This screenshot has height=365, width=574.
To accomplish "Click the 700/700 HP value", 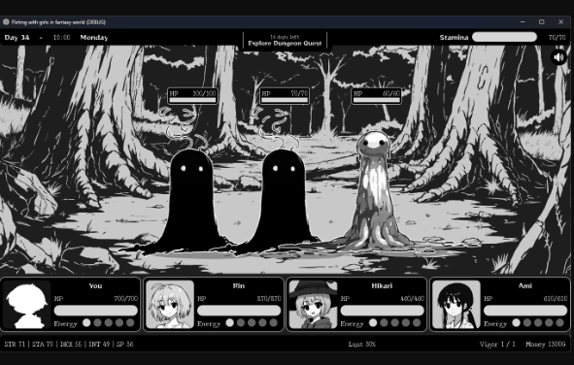I will [x=126, y=298].
